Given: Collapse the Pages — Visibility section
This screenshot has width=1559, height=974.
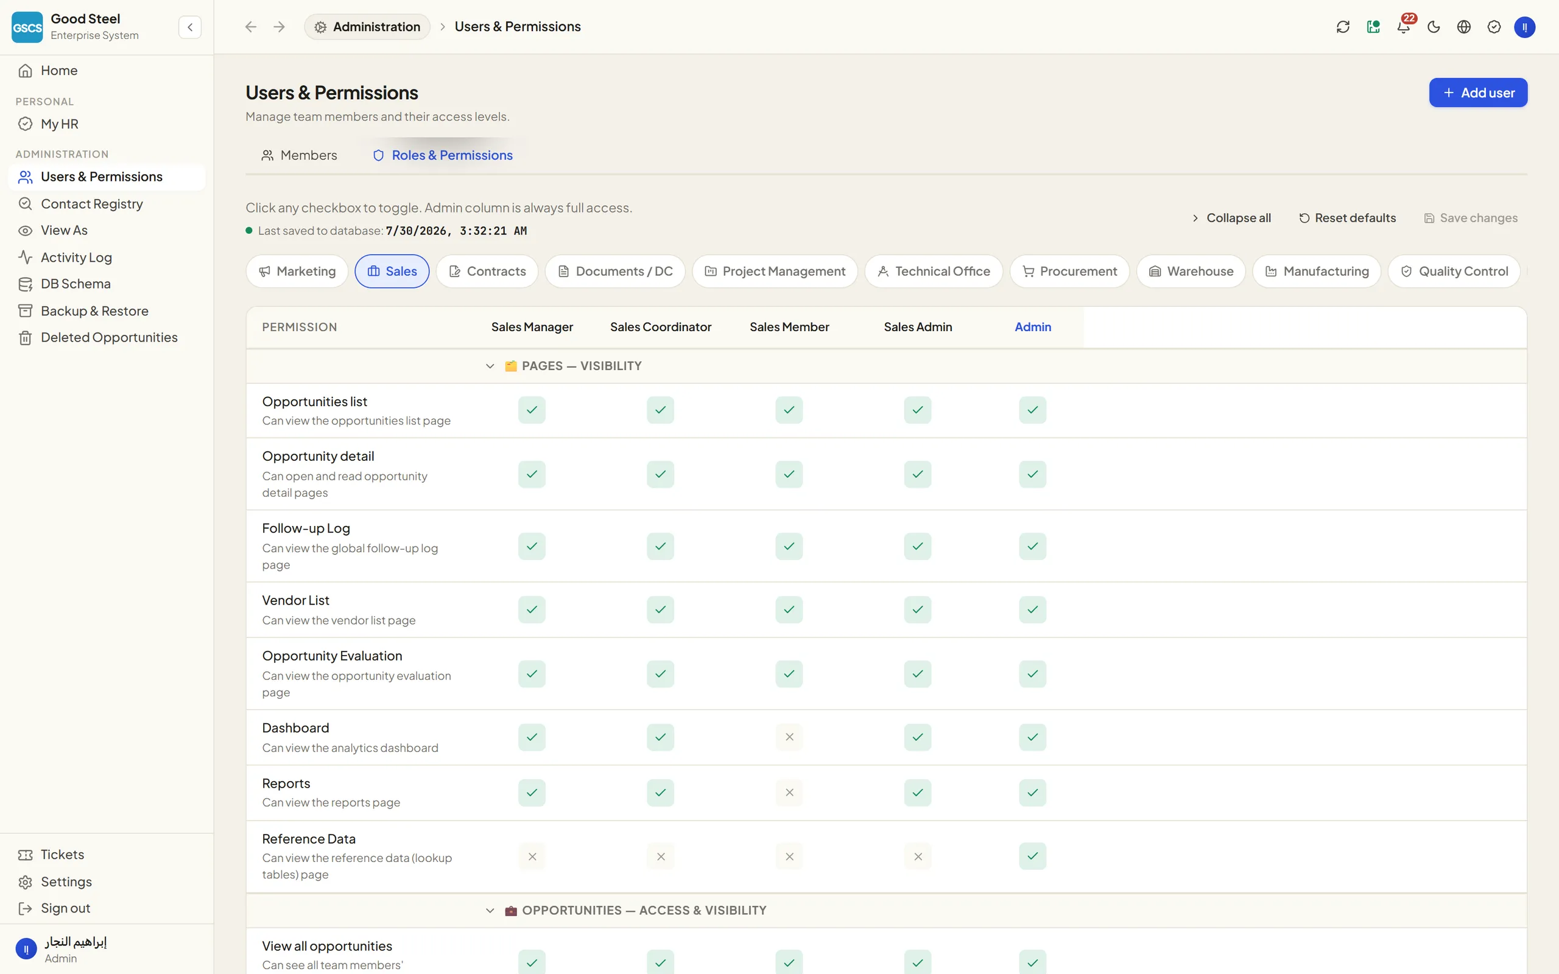Looking at the screenshot, I should pyautogui.click(x=490, y=366).
